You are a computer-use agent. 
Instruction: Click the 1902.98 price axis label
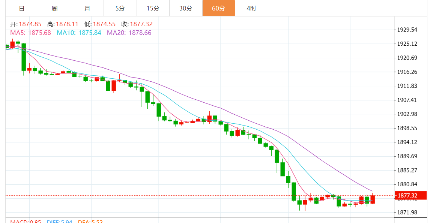point(407,114)
